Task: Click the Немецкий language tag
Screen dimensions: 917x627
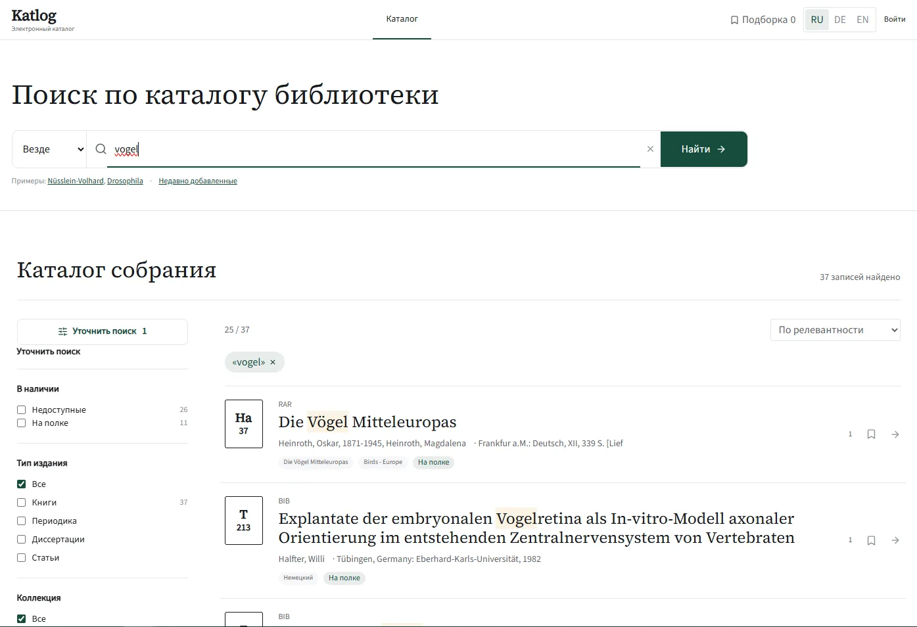Action: (x=298, y=578)
